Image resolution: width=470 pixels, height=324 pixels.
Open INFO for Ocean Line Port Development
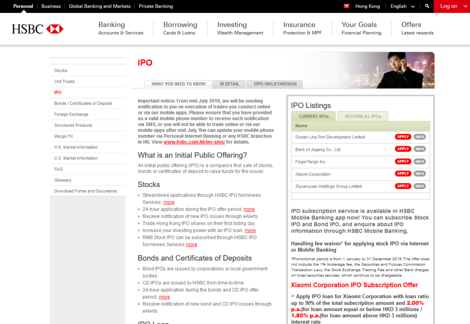coord(420,137)
